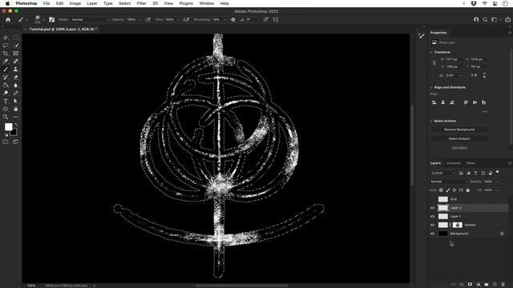Click the Add layer mask icon
The image size is (513, 288).
click(x=471, y=285)
